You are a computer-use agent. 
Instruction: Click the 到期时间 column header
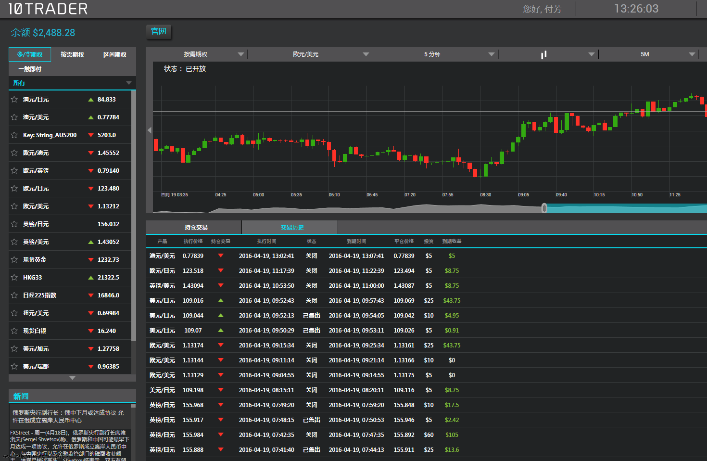tap(356, 242)
